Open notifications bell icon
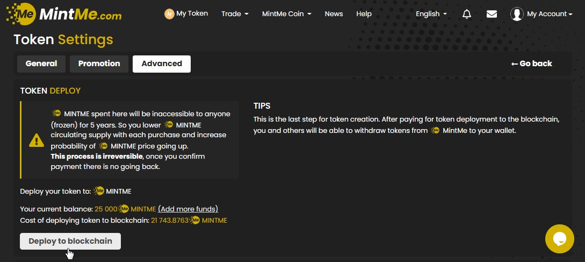Viewport: 585px width, 262px height. click(466, 14)
